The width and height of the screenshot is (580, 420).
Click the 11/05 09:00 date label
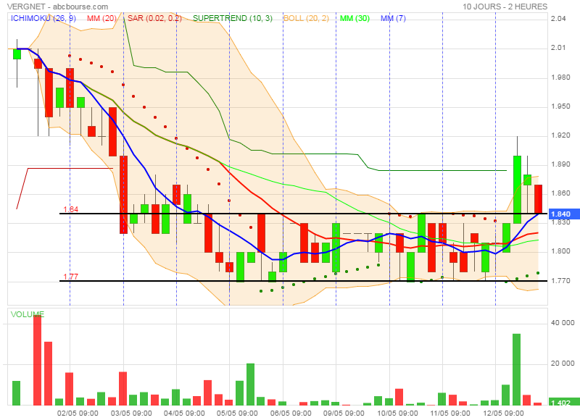coord(450,413)
